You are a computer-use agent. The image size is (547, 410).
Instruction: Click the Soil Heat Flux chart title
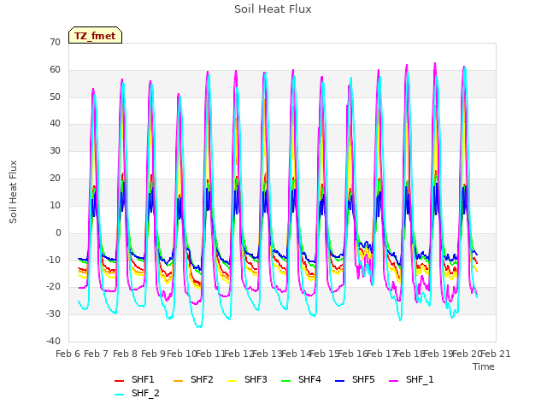(x=273, y=9)
